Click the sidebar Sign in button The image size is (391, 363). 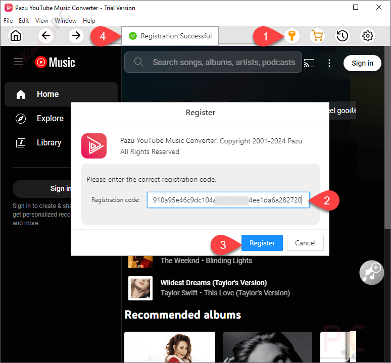pos(42,189)
